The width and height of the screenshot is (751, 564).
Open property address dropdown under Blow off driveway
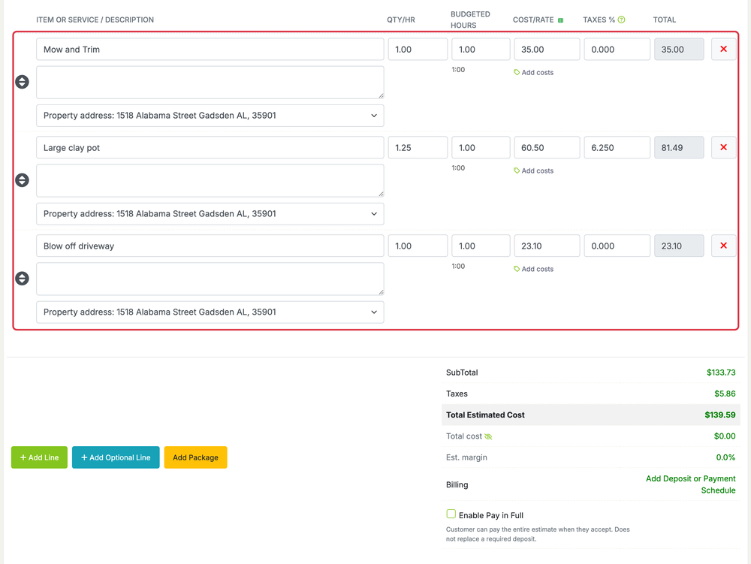point(210,312)
